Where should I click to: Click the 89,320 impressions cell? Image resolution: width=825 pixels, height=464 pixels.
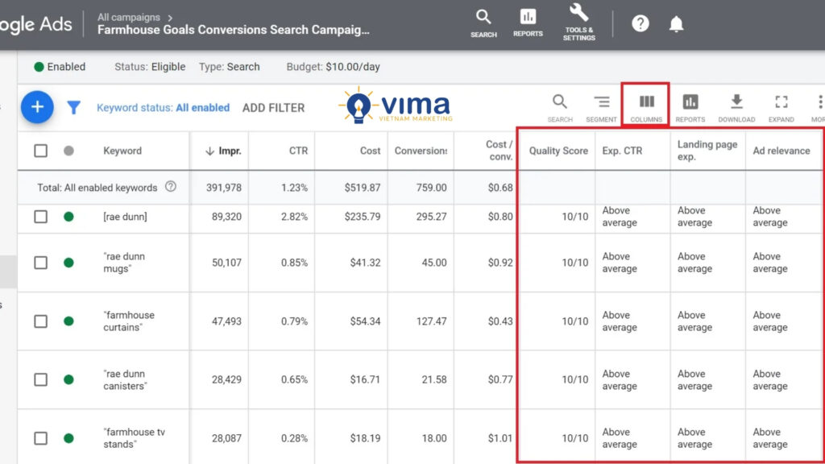tap(226, 217)
